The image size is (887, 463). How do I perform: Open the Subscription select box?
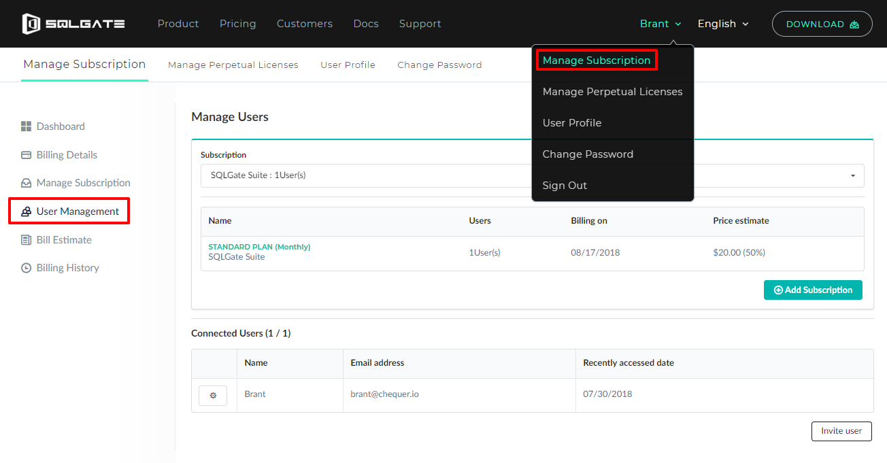[x=533, y=175]
